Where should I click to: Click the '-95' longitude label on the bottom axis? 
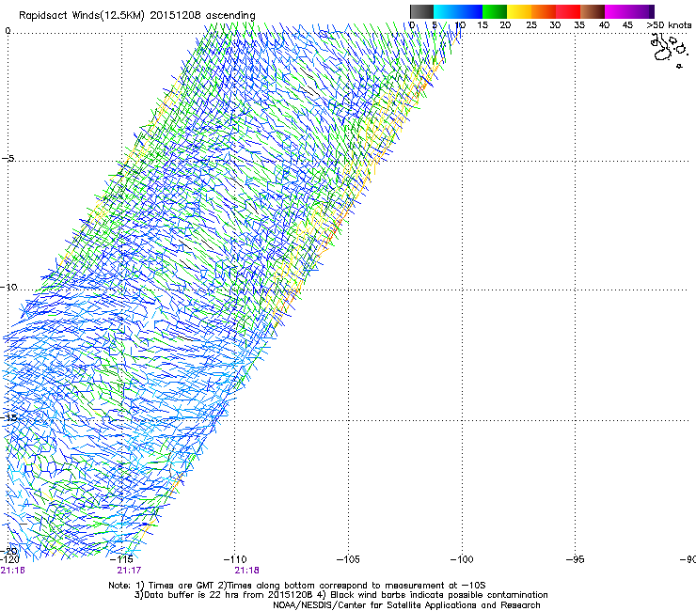click(x=576, y=559)
